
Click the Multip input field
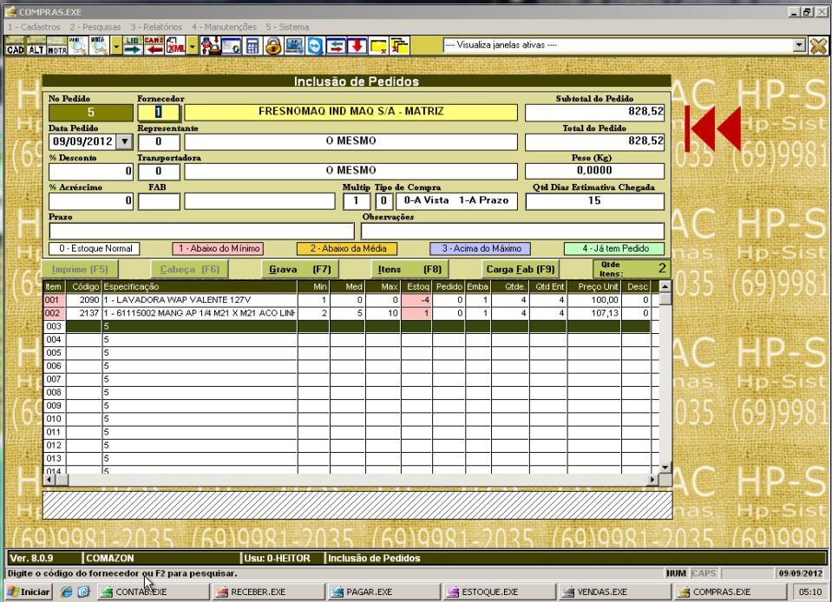click(356, 201)
